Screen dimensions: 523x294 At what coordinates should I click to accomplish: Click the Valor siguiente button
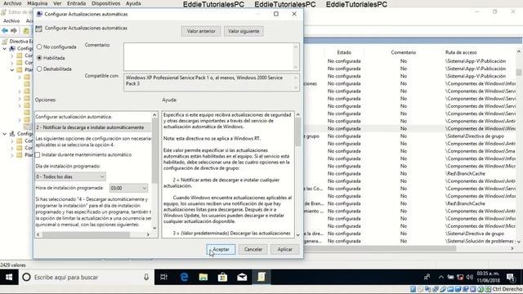244,31
